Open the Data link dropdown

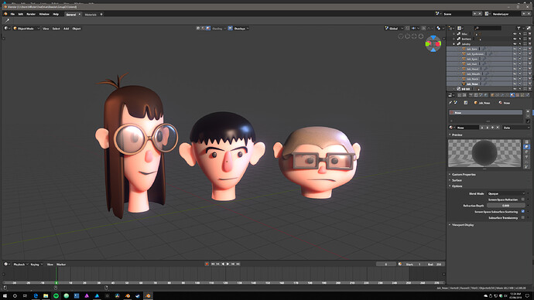point(516,128)
